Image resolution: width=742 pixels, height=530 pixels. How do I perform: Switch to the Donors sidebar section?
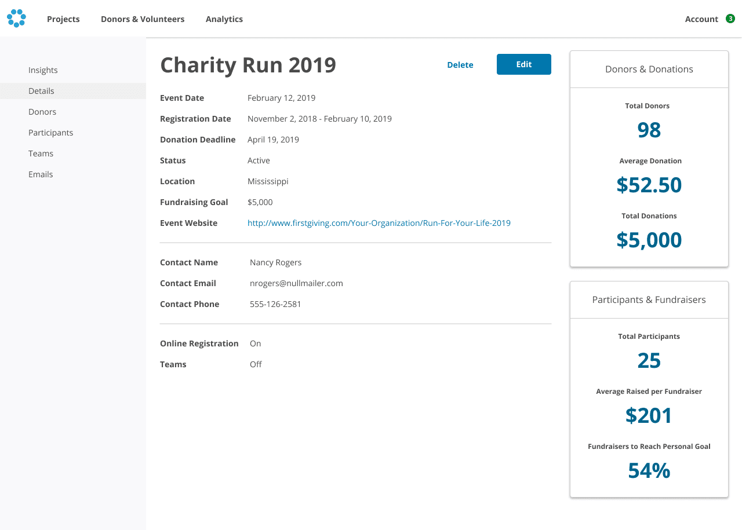pos(42,112)
